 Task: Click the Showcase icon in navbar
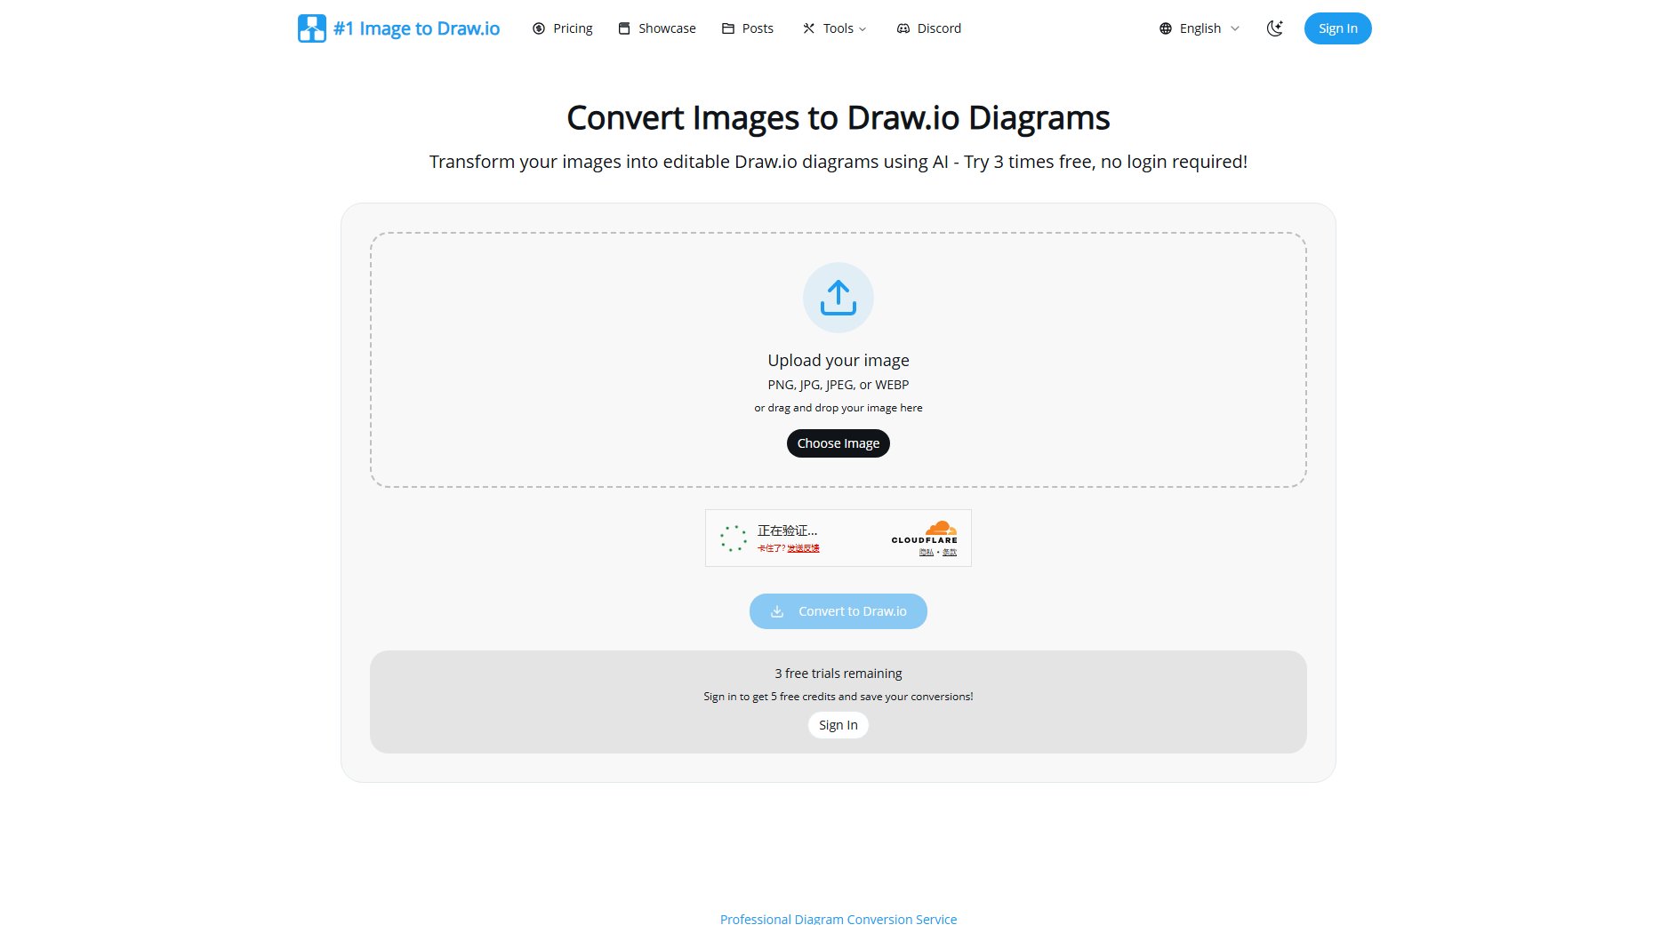624,28
